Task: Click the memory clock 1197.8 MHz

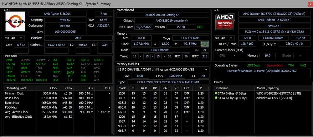Action: (141, 44)
